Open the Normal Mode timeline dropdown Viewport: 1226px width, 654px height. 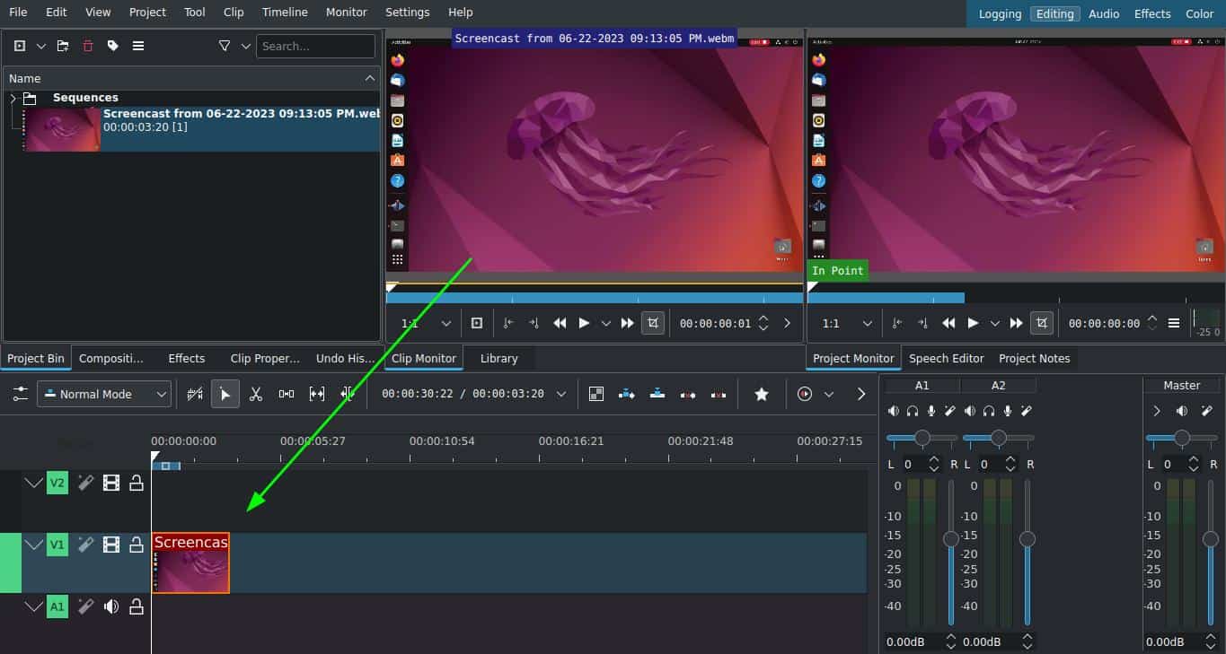click(101, 393)
